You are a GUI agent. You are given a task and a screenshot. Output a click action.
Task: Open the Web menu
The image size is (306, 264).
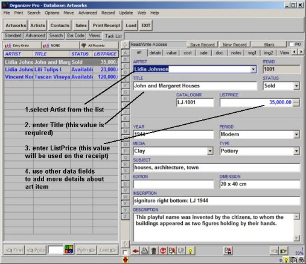coord(142,13)
